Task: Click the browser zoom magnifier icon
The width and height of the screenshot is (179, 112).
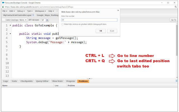Action: click(176, 7)
